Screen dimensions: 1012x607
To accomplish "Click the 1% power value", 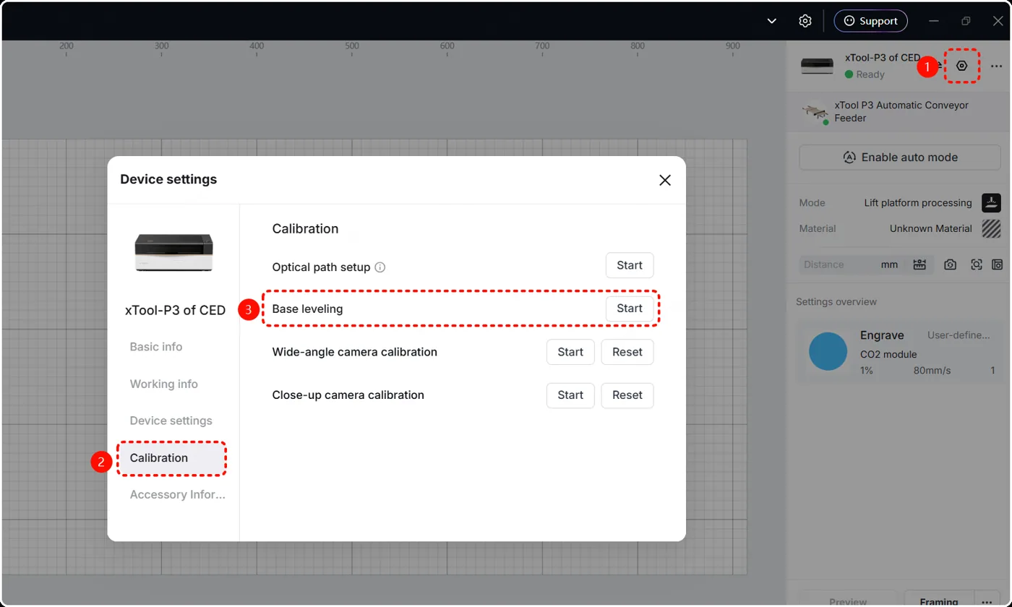I will [867, 371].
